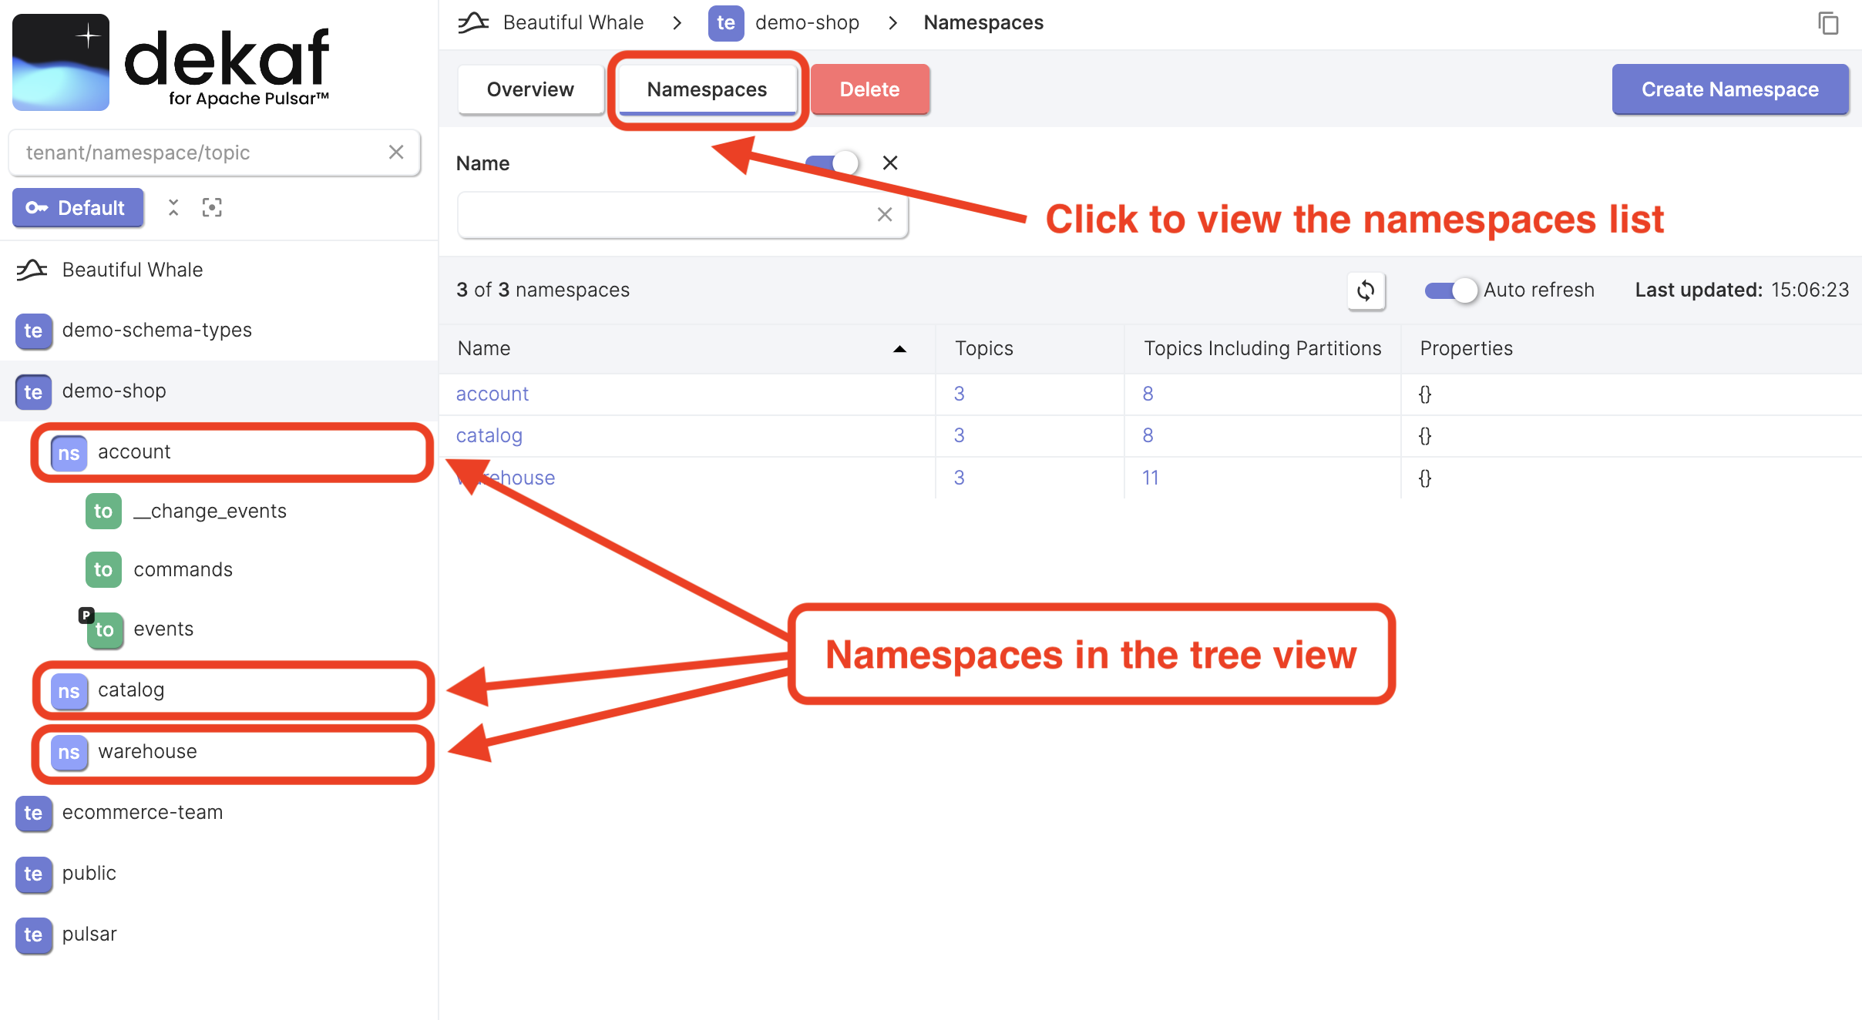Screen dimensions: 1862x1020
Task: Click Beautiful Whale breadcrumb link
Action: (x=573, y=22)
